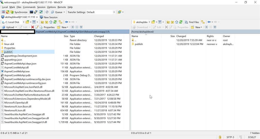This screenshot has height=139, width=260.
Task: Click the Upload button
Action: (x=8, y=27)
